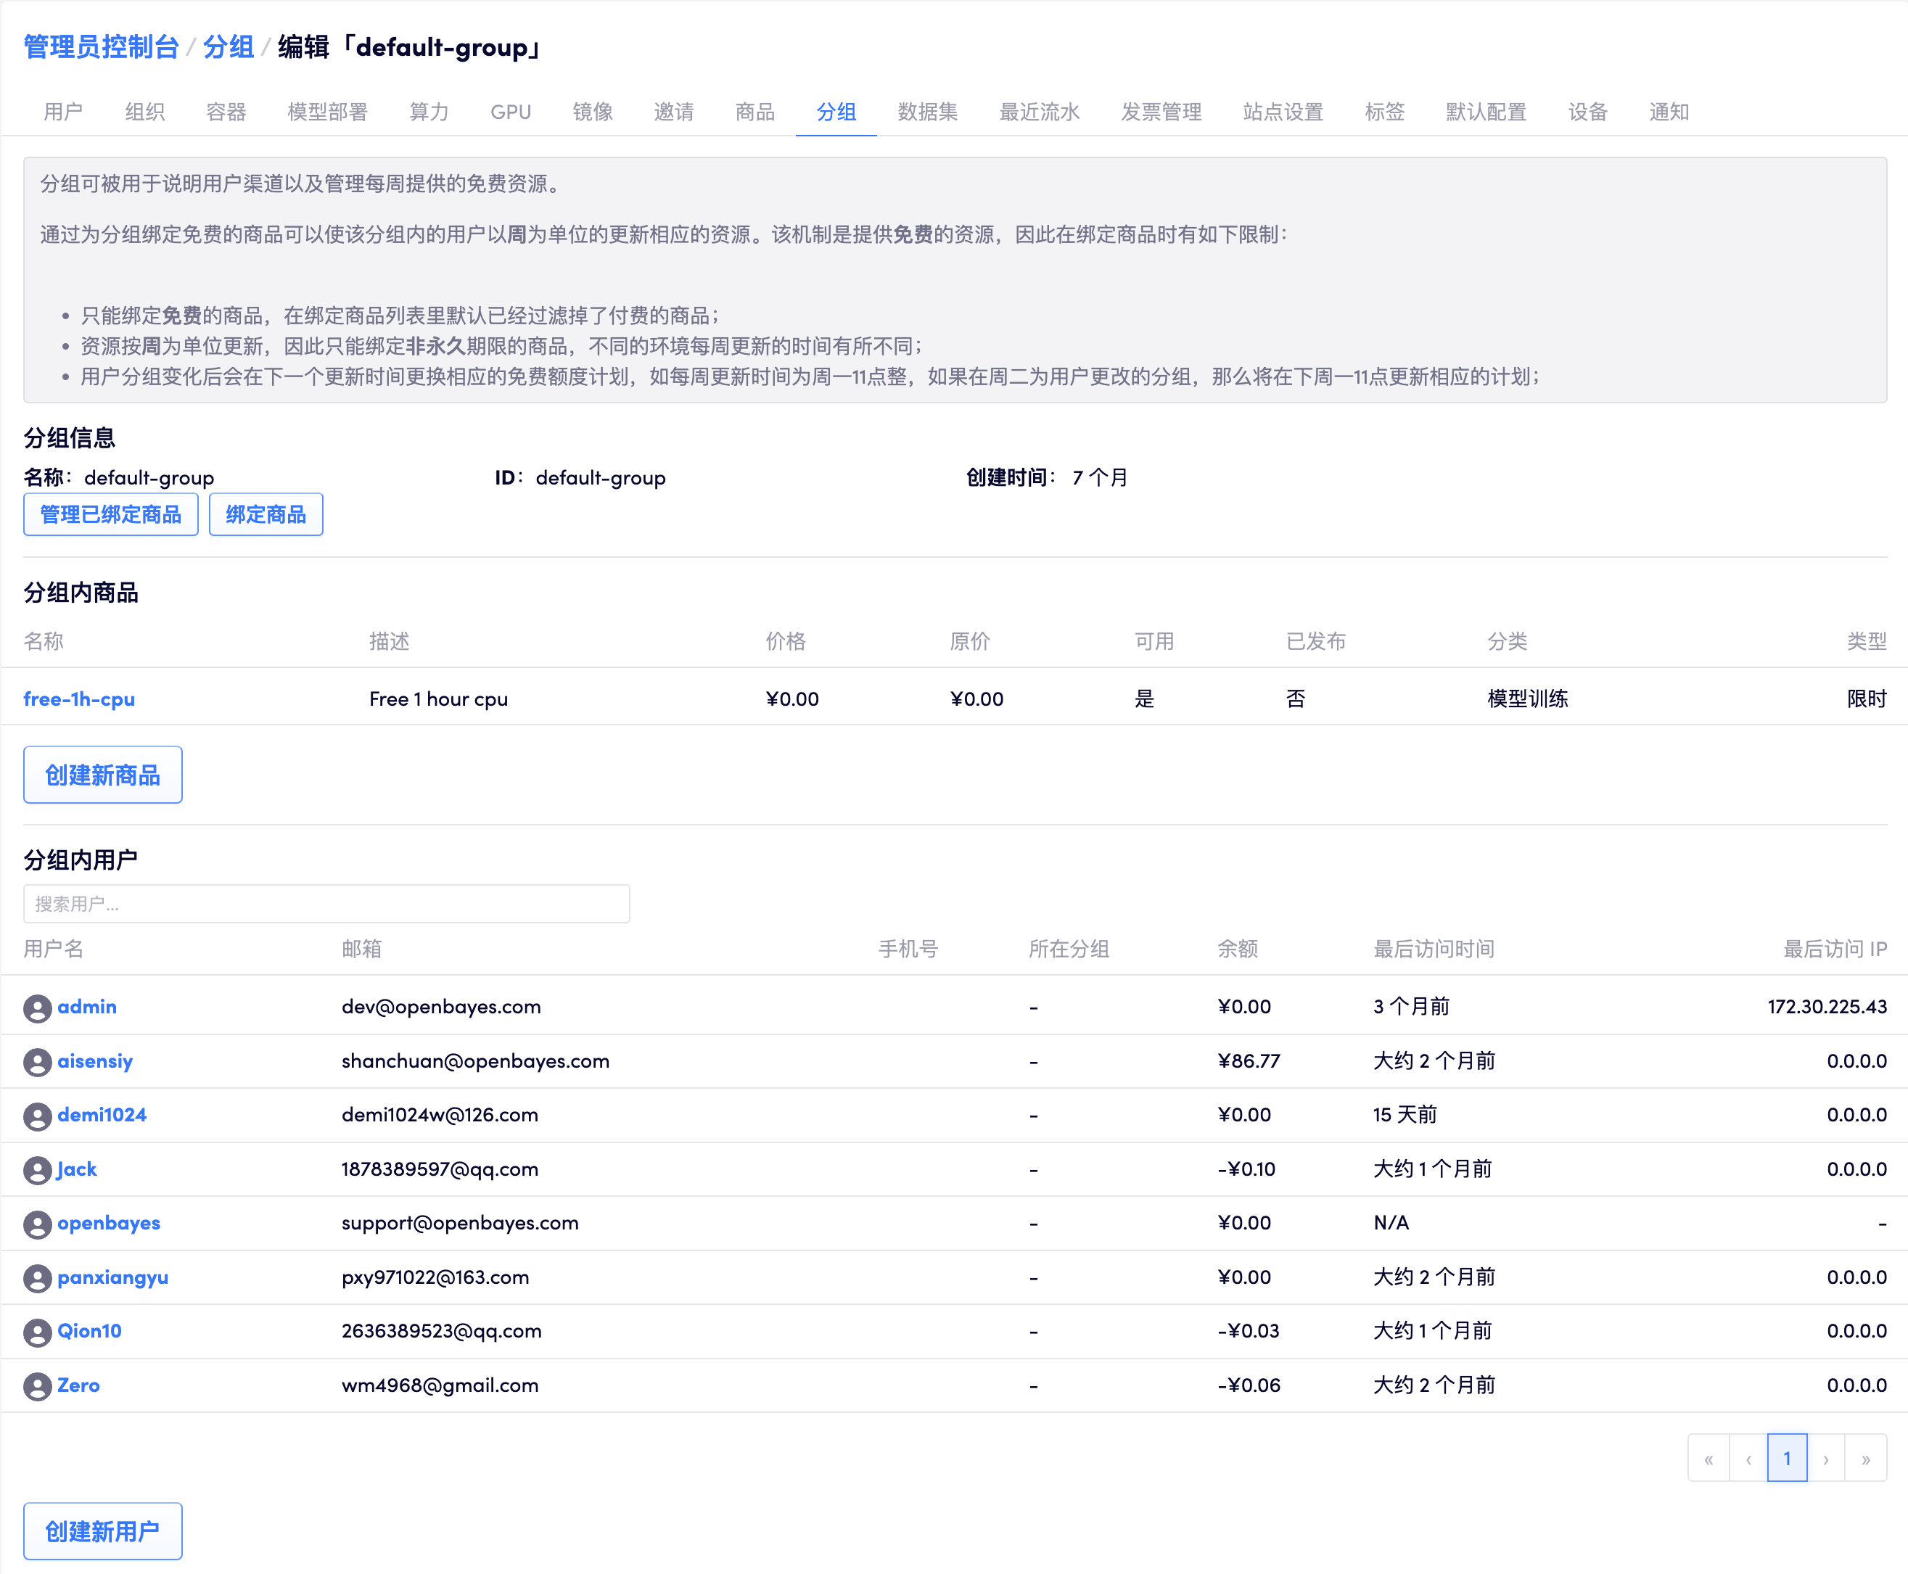This screenshot has height=1574, width=1908.
Task: Open the 站点设置 tab
Action: coord(1283,112)
